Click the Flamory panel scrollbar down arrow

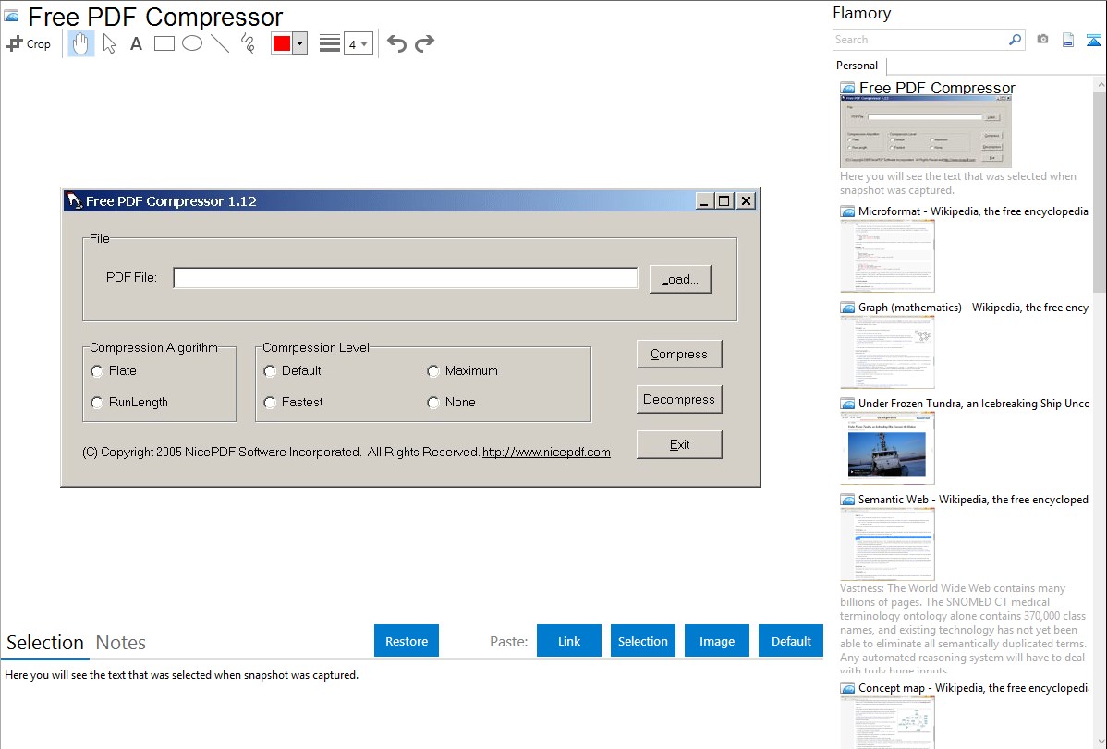coord(1100,741)
